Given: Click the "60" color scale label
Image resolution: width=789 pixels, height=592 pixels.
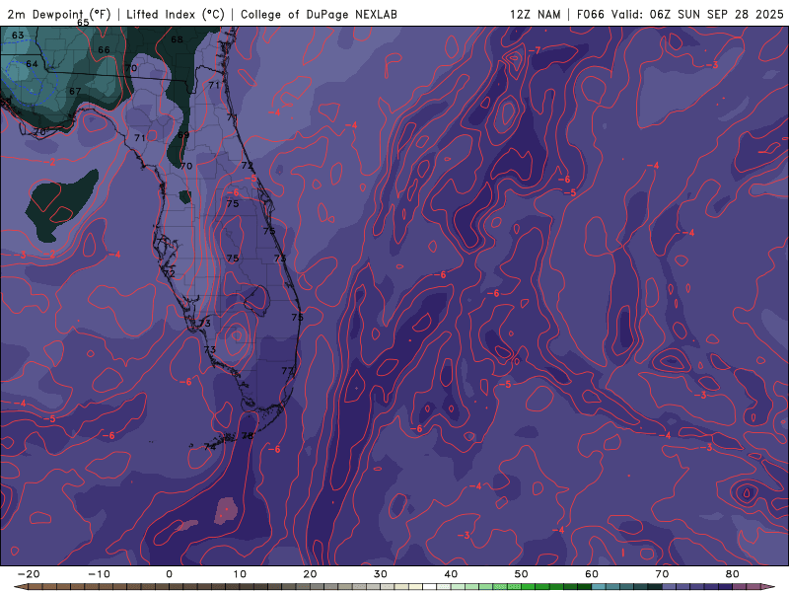Looking at the screenshot, I should (592, 574).
